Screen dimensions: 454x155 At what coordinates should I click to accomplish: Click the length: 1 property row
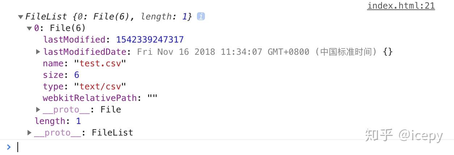[58, 121]
